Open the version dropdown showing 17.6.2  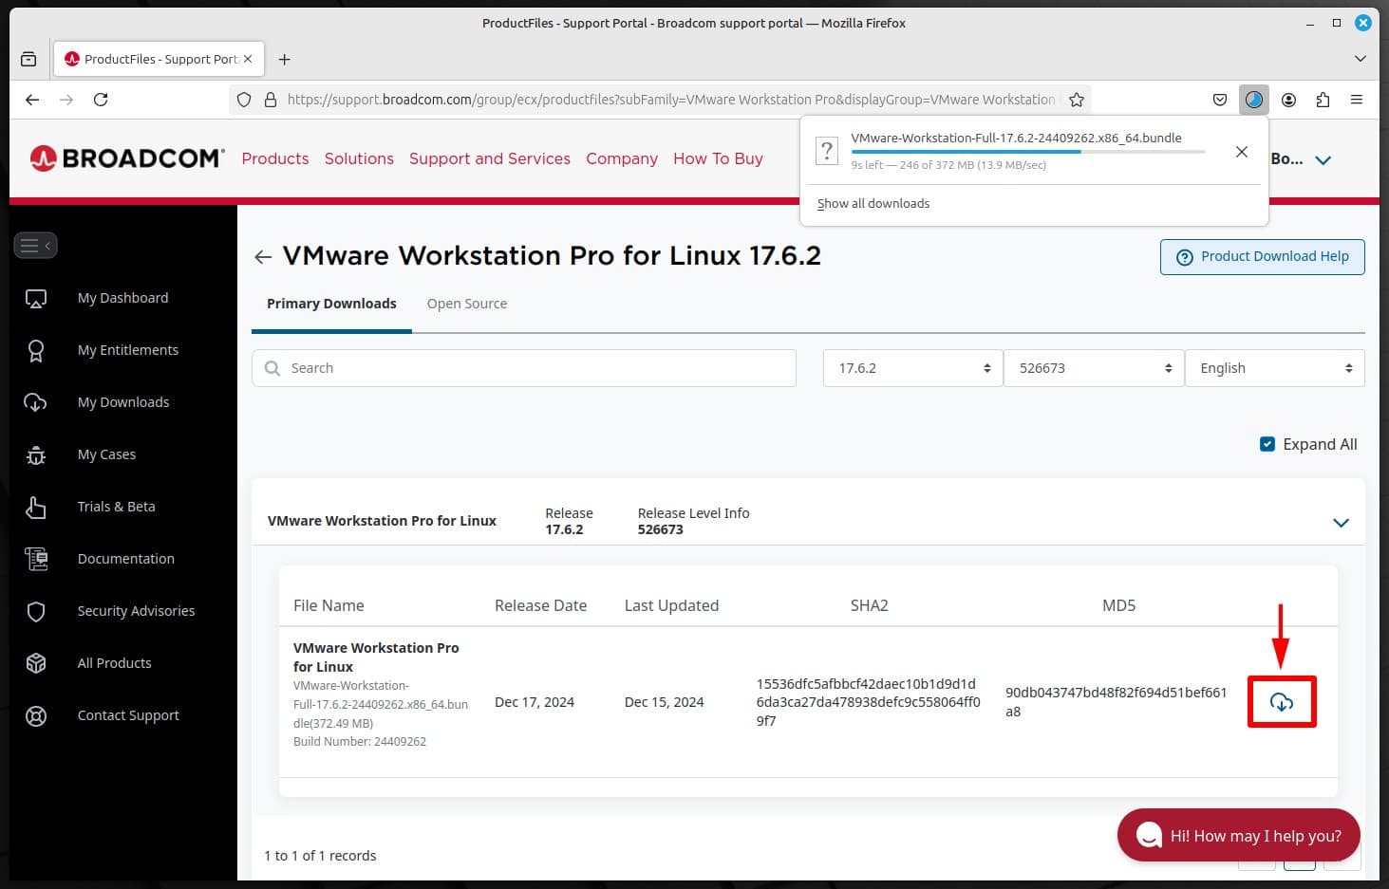pos(911,367)
